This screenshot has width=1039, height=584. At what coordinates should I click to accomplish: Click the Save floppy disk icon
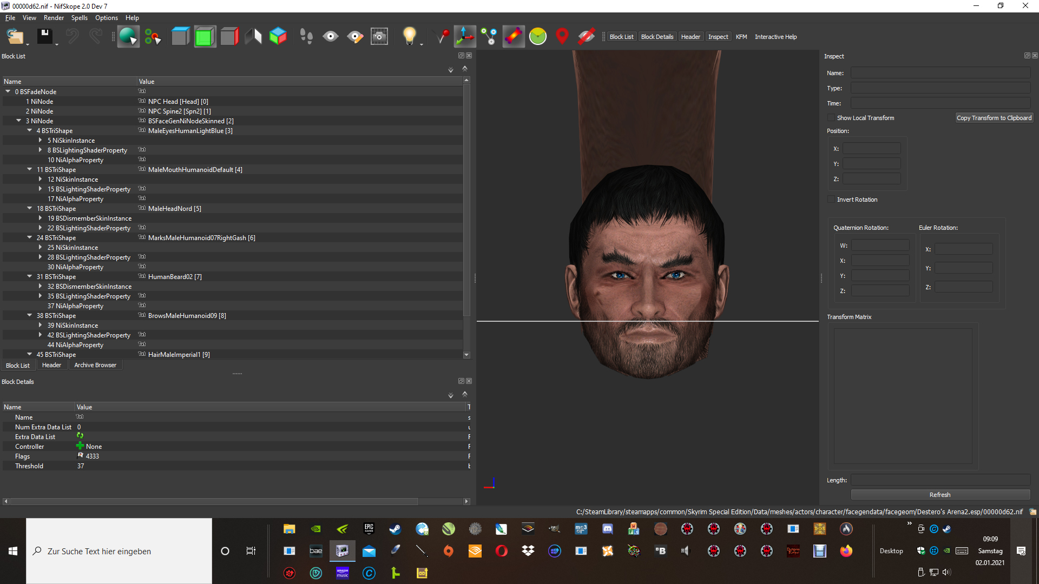click(44, 37)
